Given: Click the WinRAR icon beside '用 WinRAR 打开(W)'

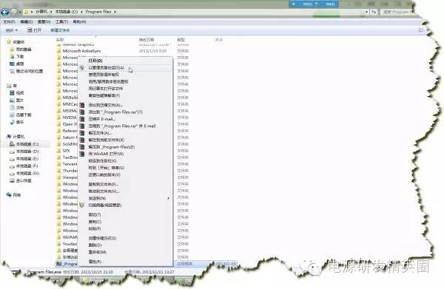Looking at the screenshot, I should tap(82, 154).
